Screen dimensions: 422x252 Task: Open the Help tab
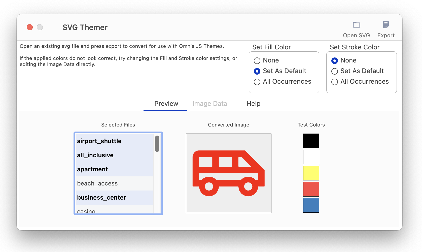pyautogui.click(x=253, y=104)
